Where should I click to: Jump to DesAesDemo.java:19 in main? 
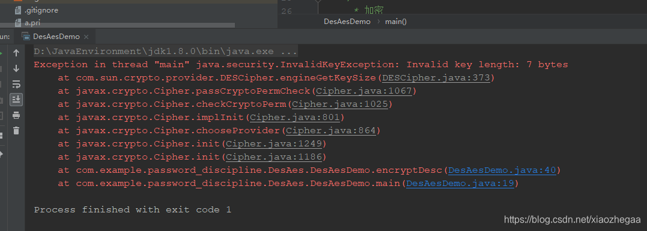460,183
